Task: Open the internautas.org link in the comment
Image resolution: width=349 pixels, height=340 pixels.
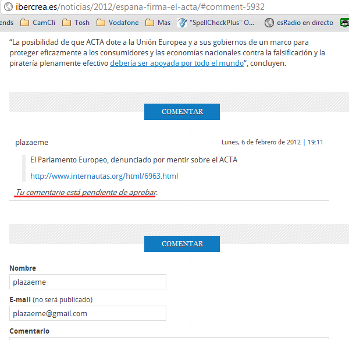Action: (104, 176)
